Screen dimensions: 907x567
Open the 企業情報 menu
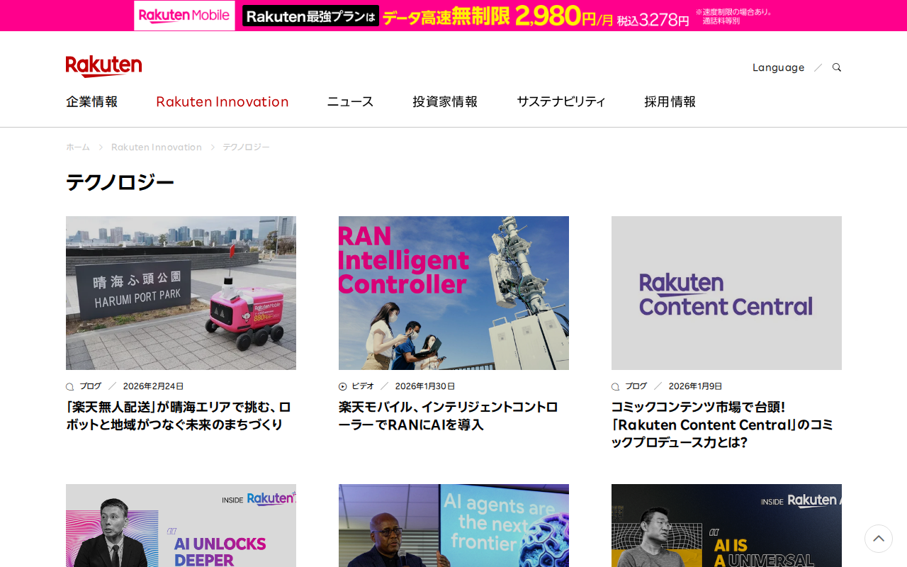(92, 101)
